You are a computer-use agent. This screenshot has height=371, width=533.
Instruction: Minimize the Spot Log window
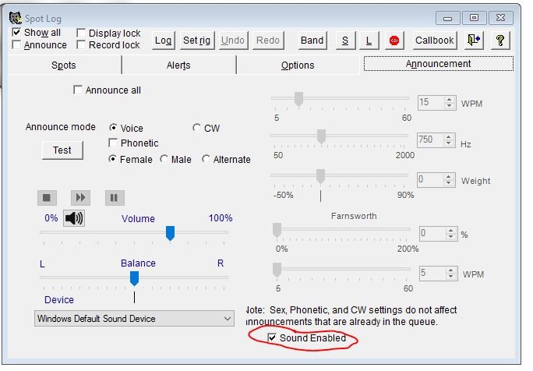coord(448,18)
